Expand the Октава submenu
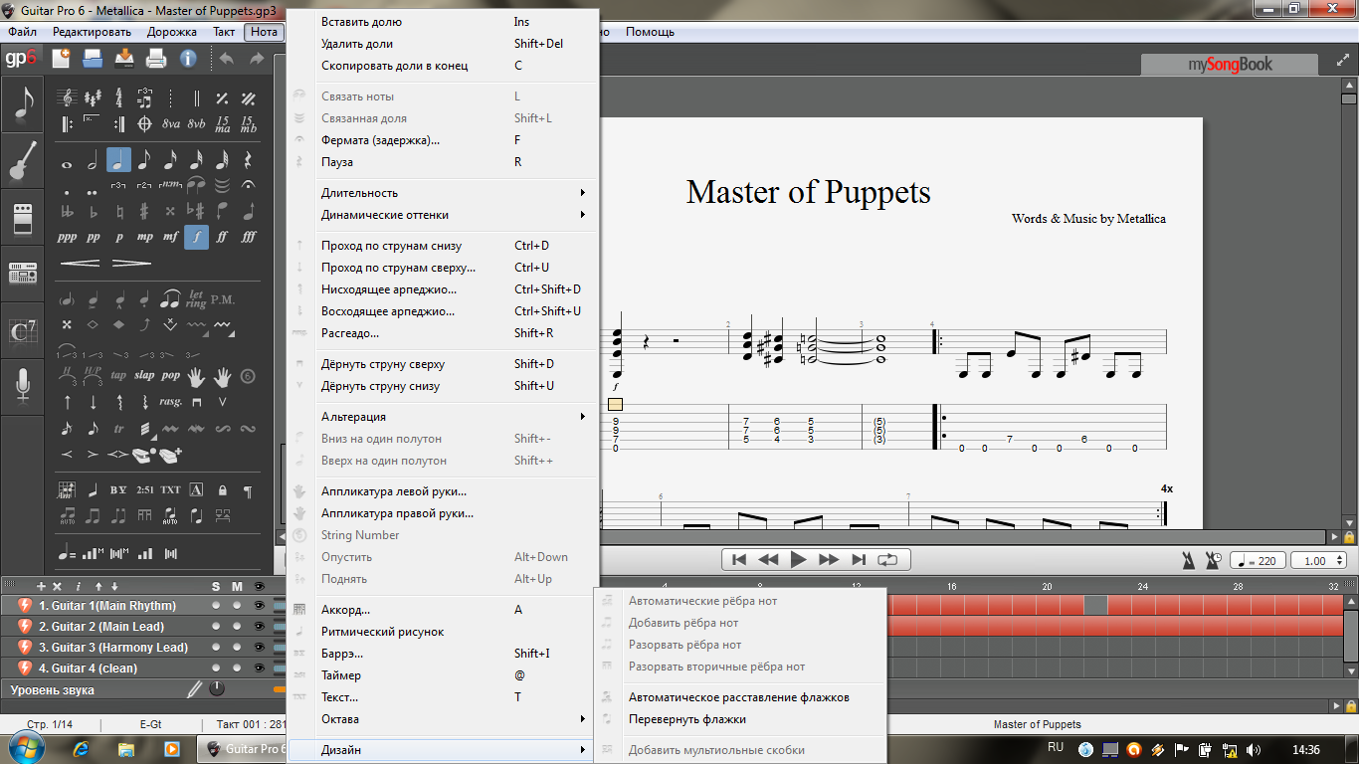 click(443, 719)
